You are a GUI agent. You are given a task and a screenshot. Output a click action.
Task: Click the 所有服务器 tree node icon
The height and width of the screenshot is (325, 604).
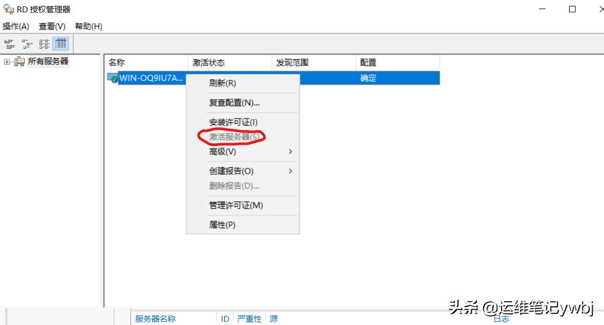click(x=19, y=61)
